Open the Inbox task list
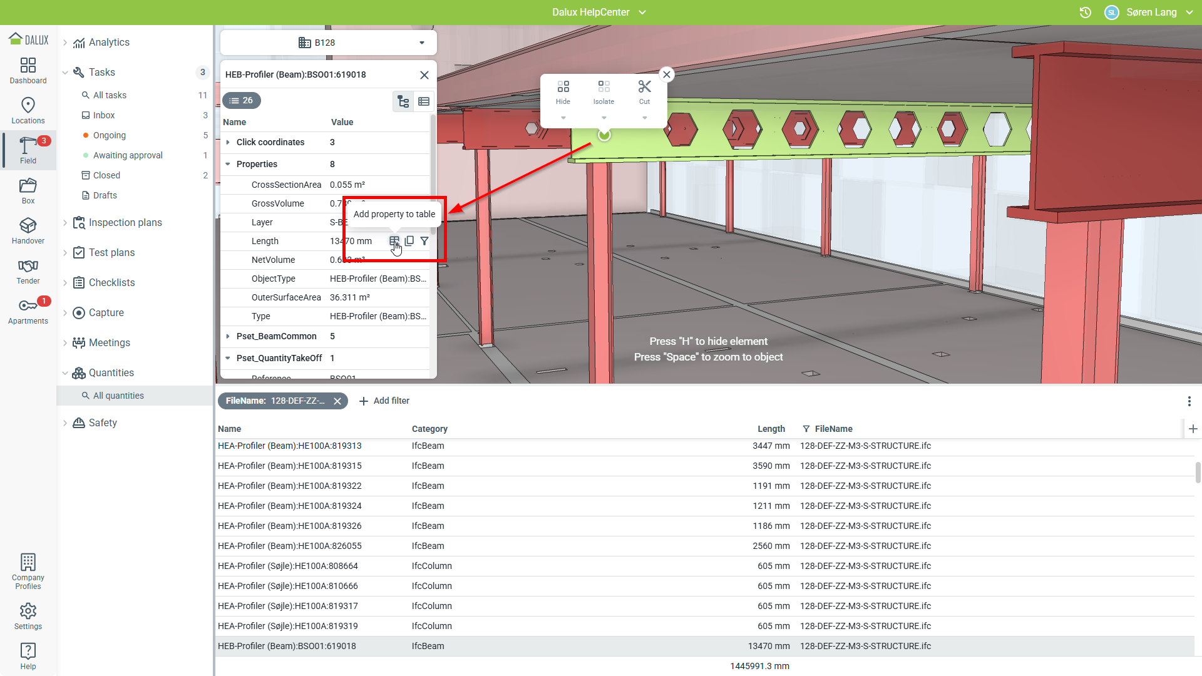This screenshot has width=1202, height=676. (104, 115)
